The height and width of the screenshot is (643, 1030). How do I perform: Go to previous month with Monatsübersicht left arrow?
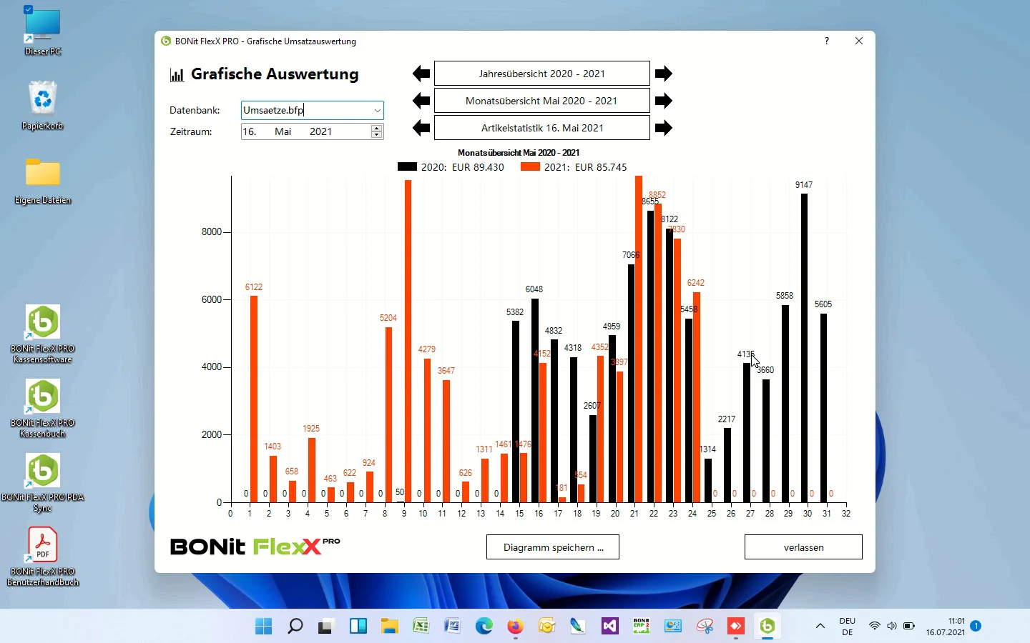coord(421,101)
